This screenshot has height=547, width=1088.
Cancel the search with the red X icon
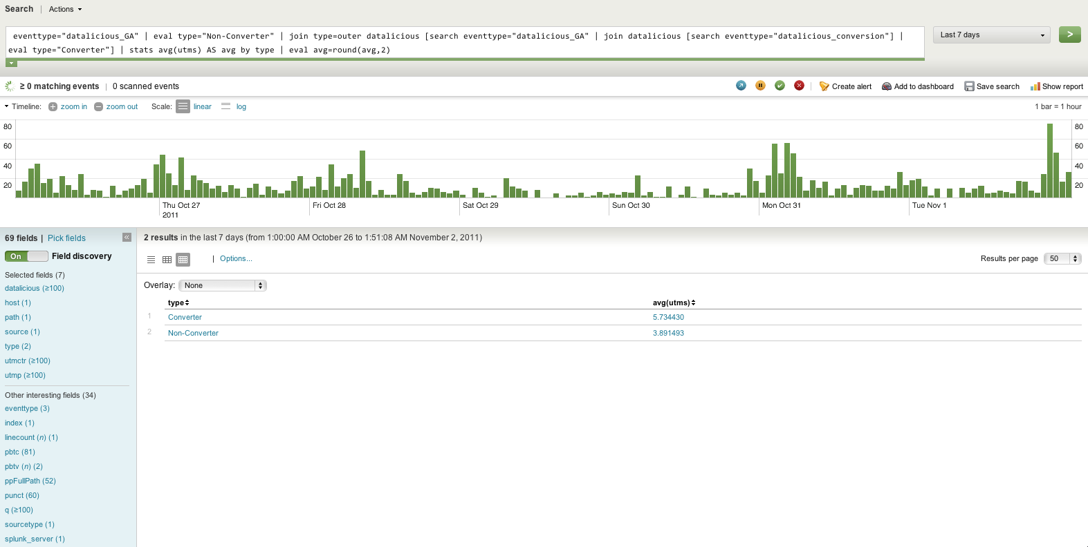coord(799,86)
